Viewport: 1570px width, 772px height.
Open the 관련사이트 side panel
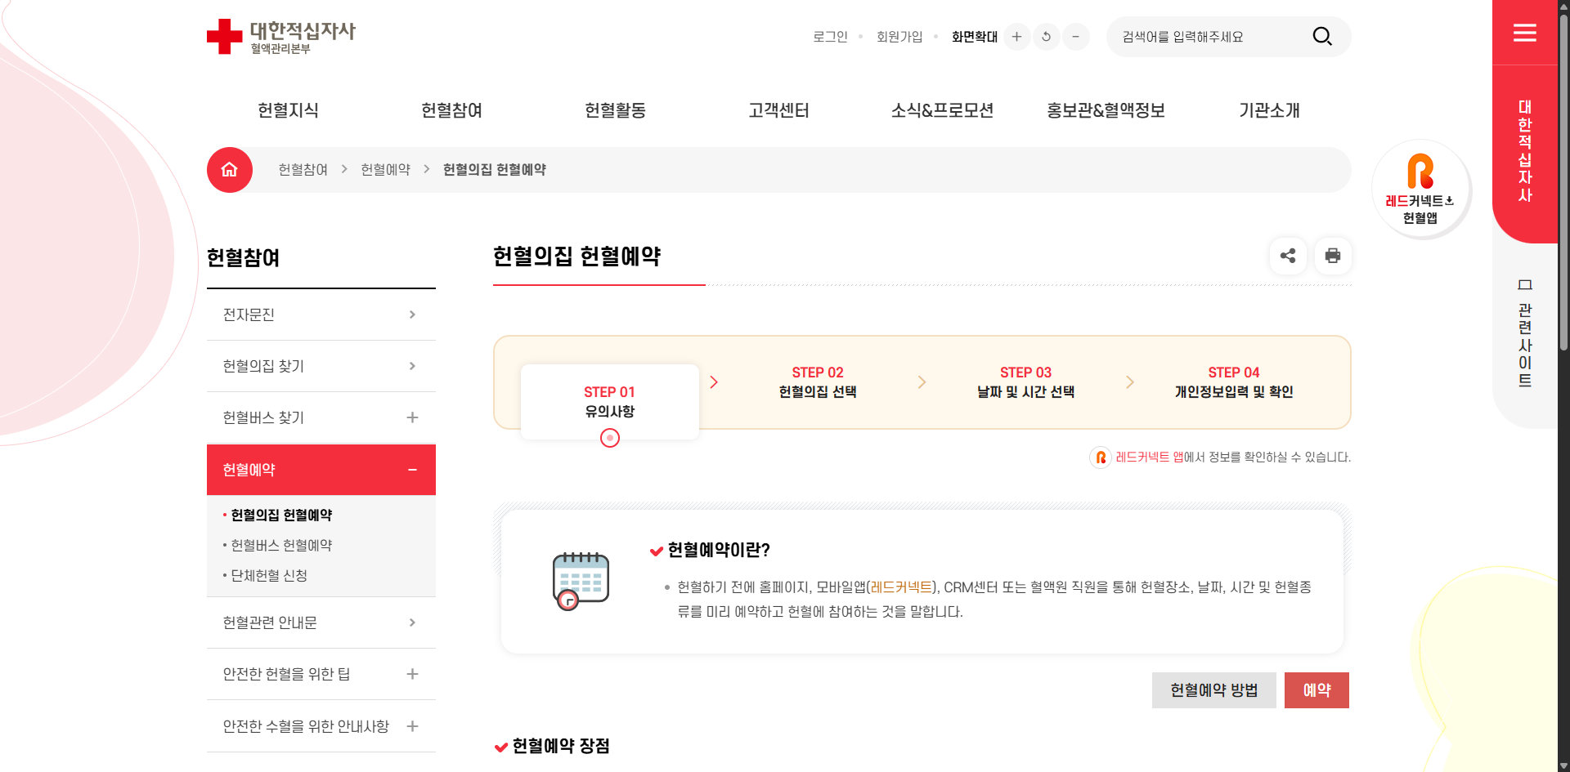pos(1524,331)
